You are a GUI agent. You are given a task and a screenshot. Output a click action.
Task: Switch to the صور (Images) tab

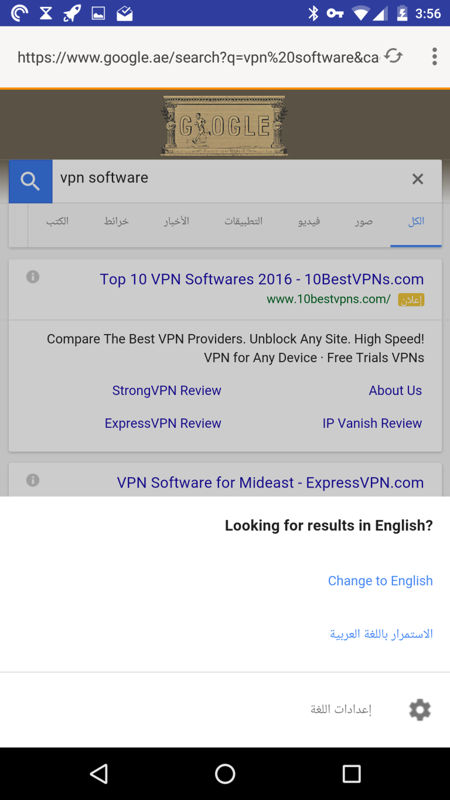(x=363, y=222)
